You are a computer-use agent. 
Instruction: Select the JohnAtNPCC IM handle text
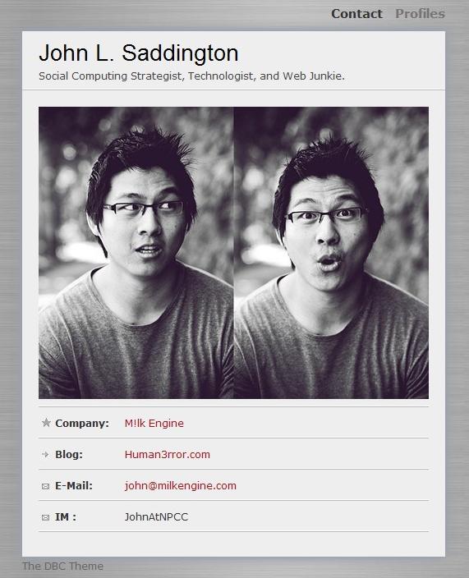(x=156, y=516)
